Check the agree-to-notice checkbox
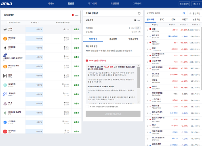Image resolution: width=202 pixels, height=146 pixels. 87,107
